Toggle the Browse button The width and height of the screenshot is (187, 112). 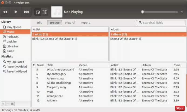(x=55, y=23)
